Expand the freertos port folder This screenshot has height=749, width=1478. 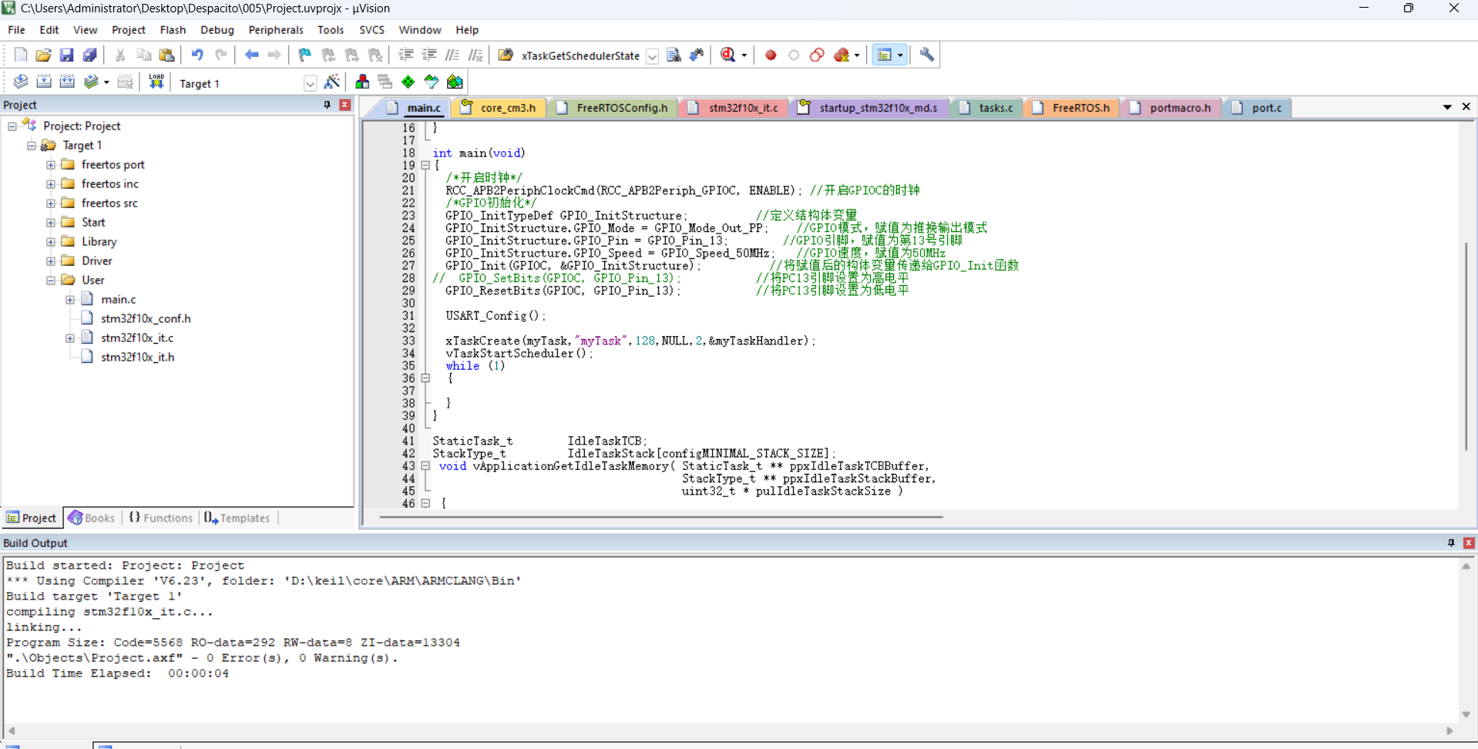[x=50, y=164]
